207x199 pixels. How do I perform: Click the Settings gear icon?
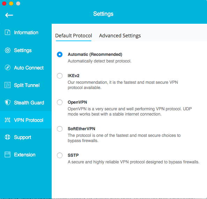pos(8,50)
